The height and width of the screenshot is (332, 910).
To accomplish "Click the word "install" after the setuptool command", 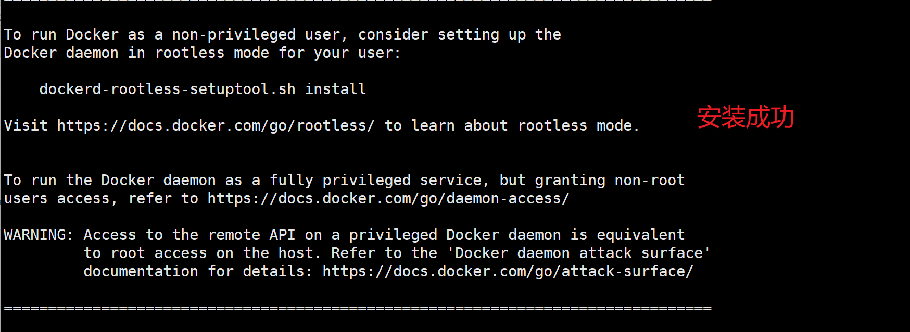I will [335, 90].
